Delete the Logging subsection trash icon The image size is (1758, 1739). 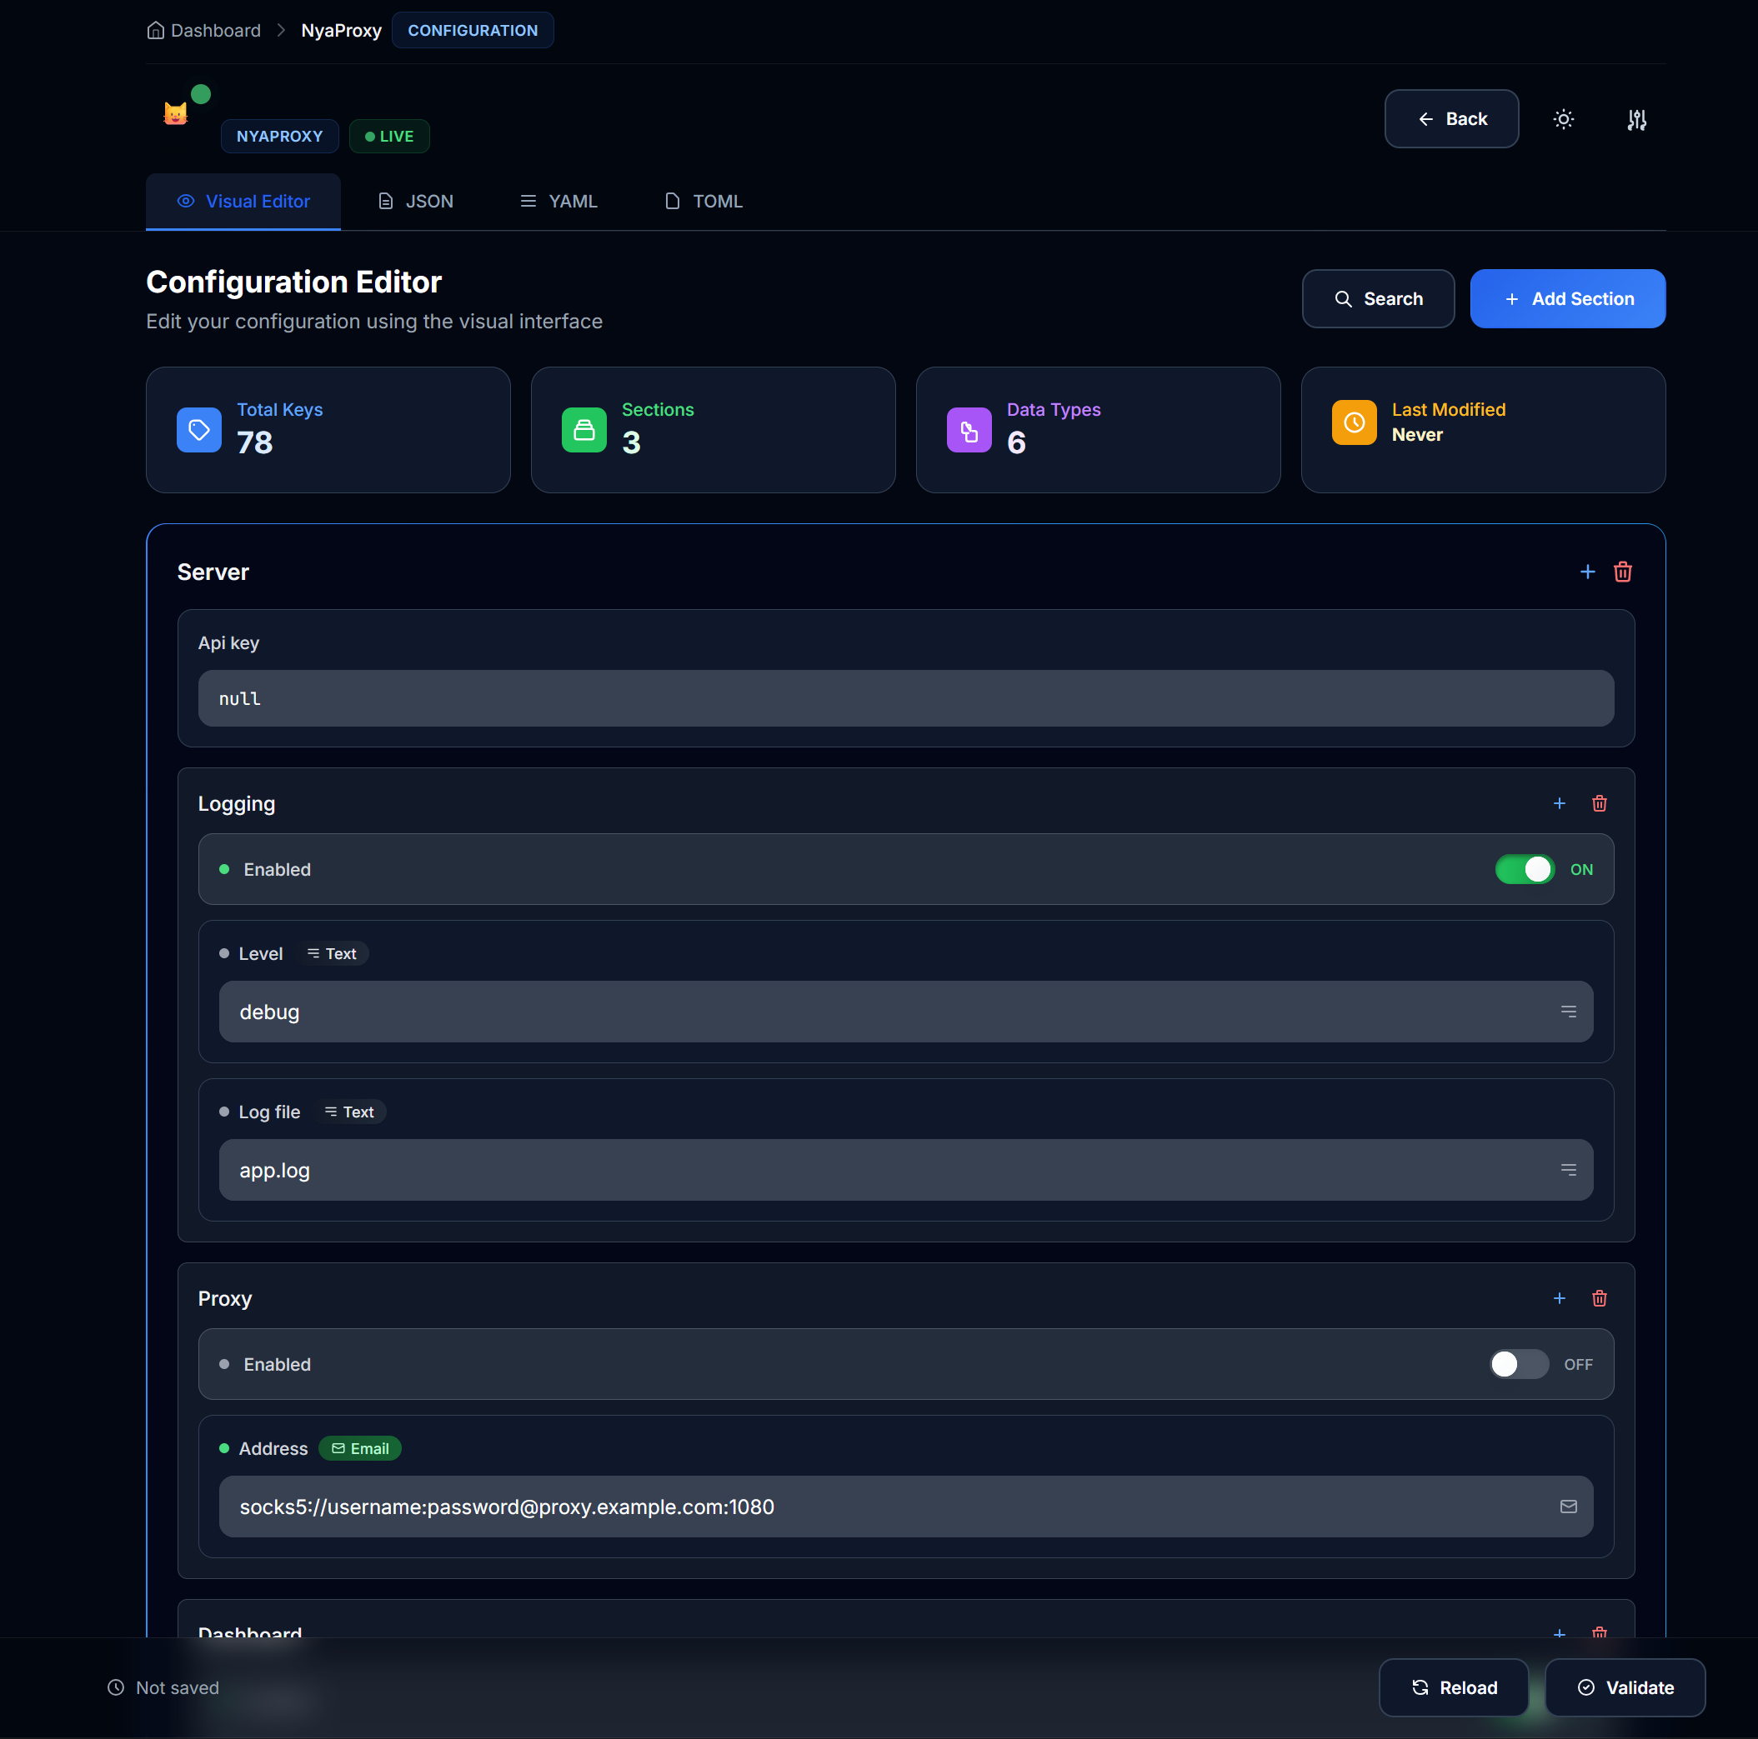coord(1599,803)
